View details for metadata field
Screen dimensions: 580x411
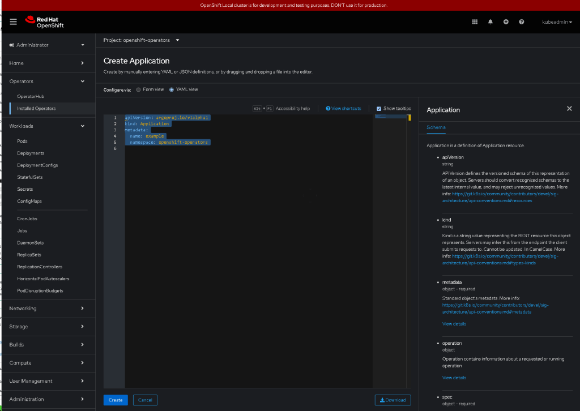454,324
